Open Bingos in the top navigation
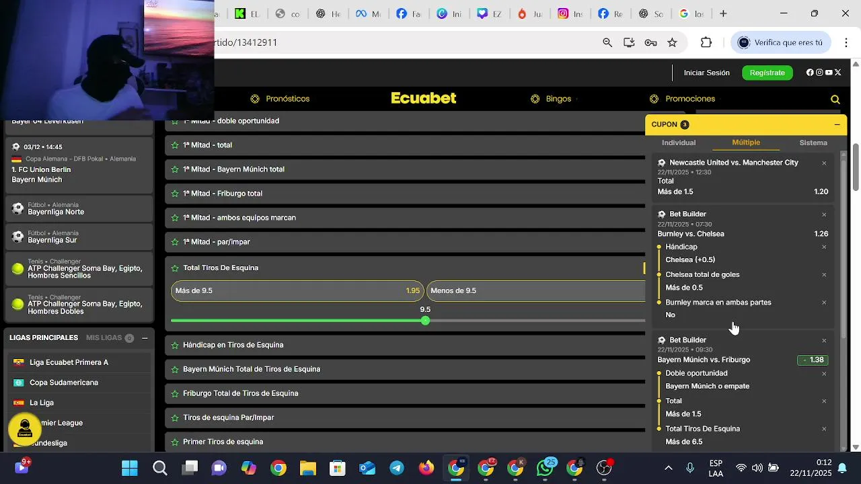Viewport: 861px width, 484px height. click(x=551, y=99)
